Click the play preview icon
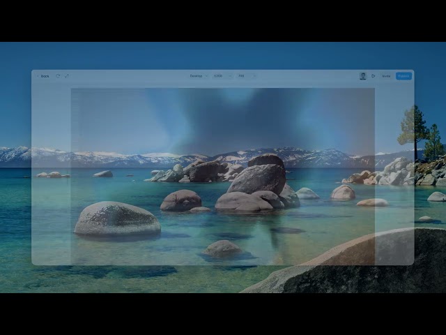446x335 pixels. coord(374,76)
